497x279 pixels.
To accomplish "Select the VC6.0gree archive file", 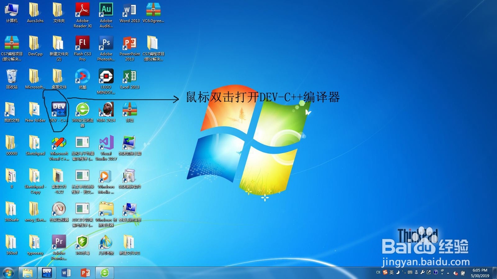I will [x=153, y=13].
